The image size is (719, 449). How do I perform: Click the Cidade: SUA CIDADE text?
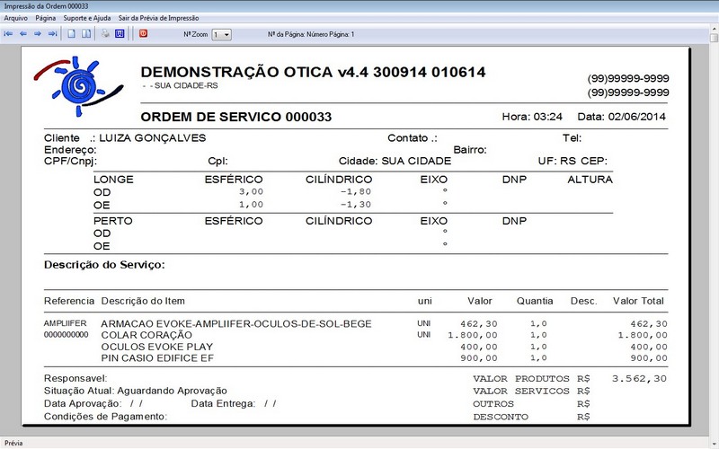[395, 162]
